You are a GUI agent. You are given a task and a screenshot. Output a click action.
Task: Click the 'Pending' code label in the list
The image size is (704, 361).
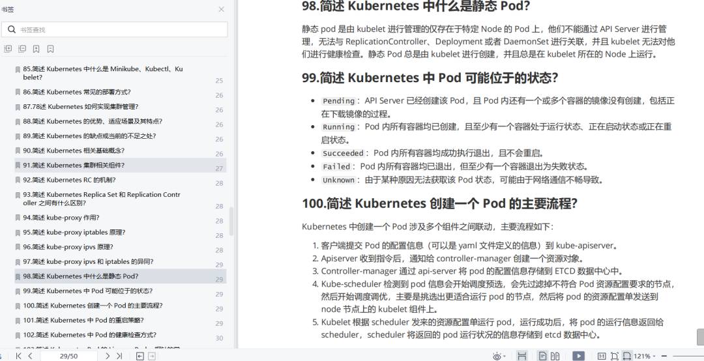click(339, 101)
